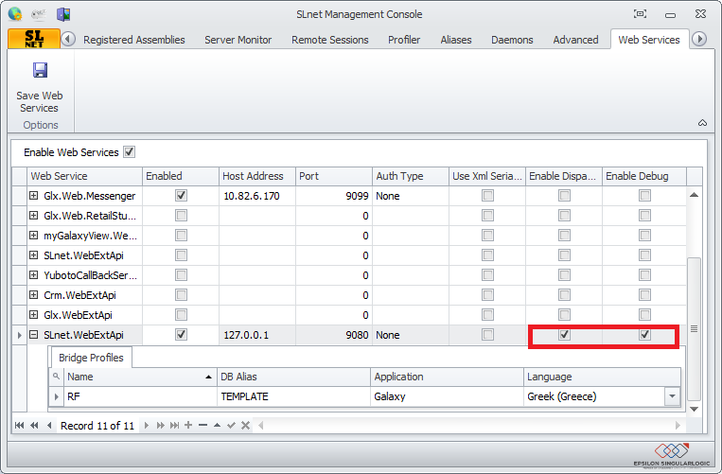Click the Host Address column header
722x474 pixels.
(257, 176)
